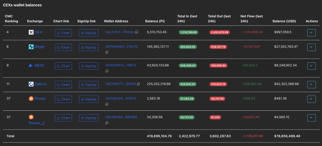Open the Pionex_2 exchange link
Image resolution: width=322 pixels, height=146 pixels.
click(37, 123)
